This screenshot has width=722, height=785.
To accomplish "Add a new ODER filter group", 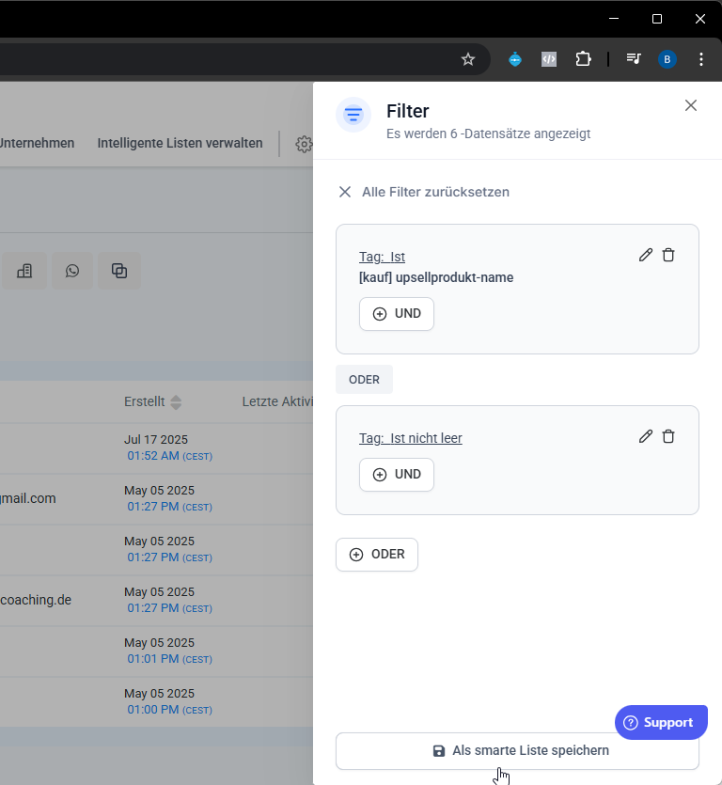I will coord(377,555).
